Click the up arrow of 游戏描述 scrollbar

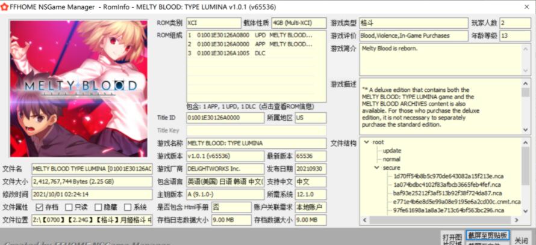526,83
